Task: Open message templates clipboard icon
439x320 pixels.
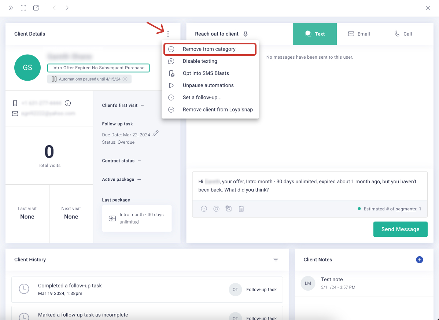Action: click(x=241, y=209)
